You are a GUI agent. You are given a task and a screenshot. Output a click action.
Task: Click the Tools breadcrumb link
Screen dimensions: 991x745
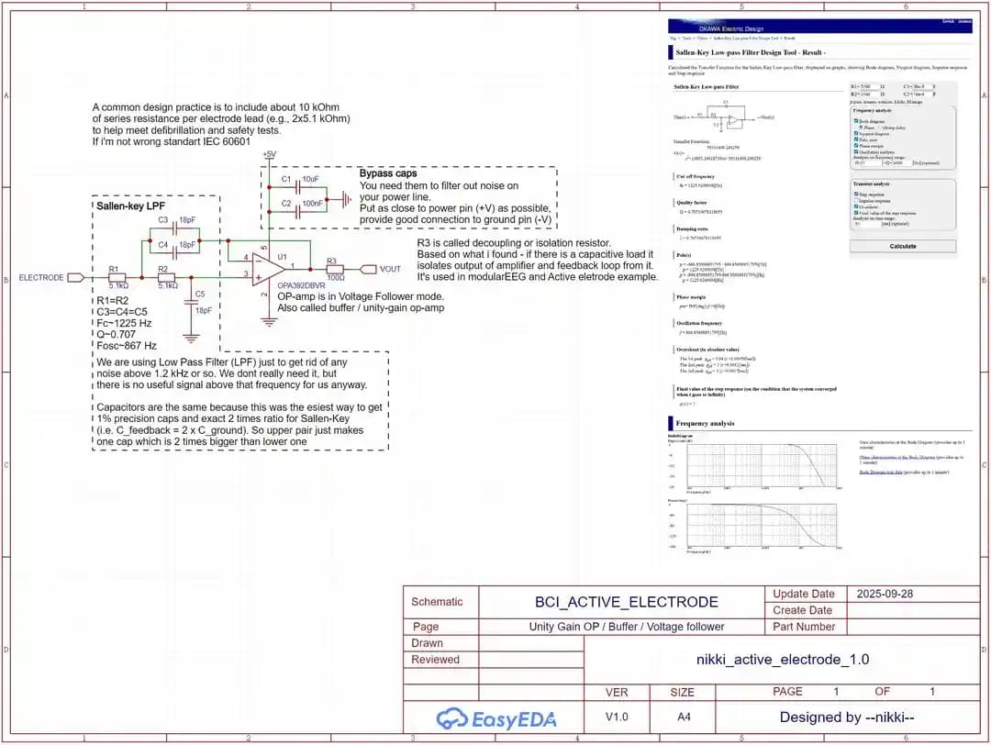click(x=686, y=39)
